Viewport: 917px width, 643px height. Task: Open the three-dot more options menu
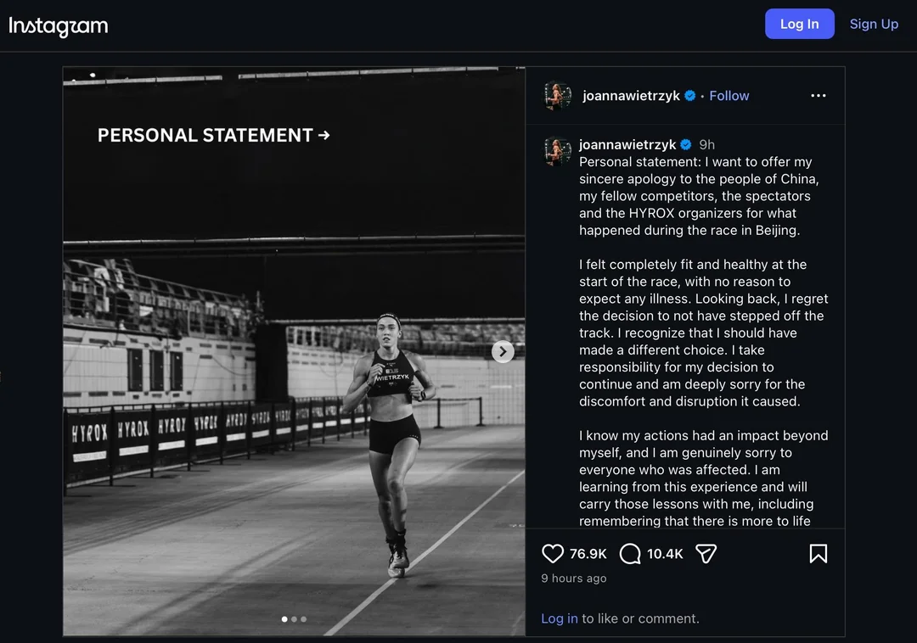pos(819,95)
